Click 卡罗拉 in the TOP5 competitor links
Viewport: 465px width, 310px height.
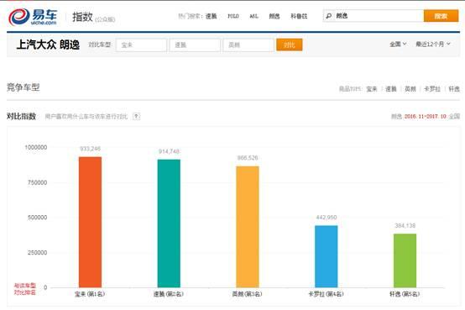[432, 89]
